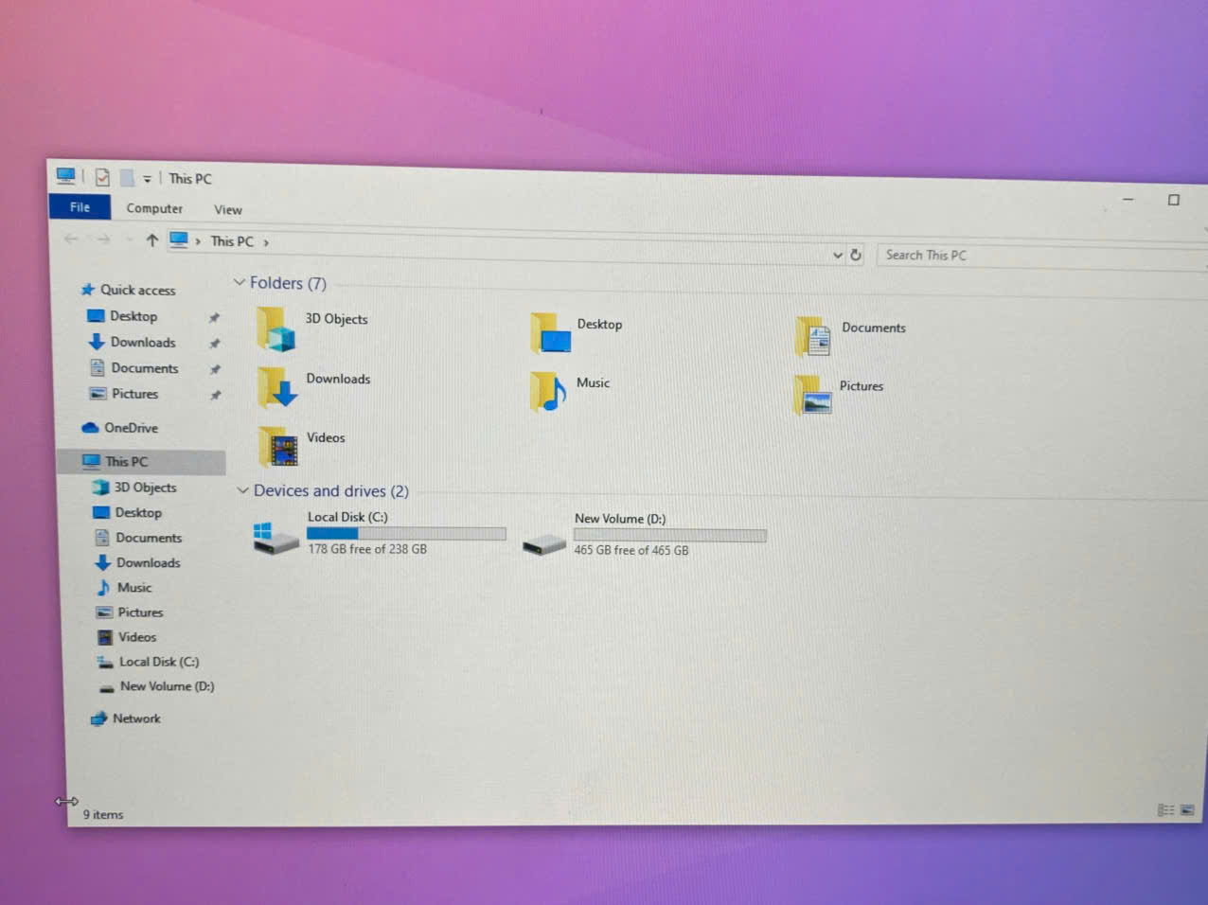This screenshot has height=905, width=1208.
Task: Click the refresh button beside address bar
Action: click(x=856, y=255)
